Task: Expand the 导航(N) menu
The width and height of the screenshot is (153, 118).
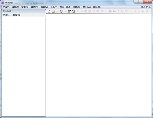Action: (34, 7)
